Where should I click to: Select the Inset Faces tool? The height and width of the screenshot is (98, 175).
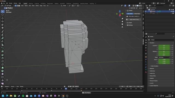tap(2, 55)
